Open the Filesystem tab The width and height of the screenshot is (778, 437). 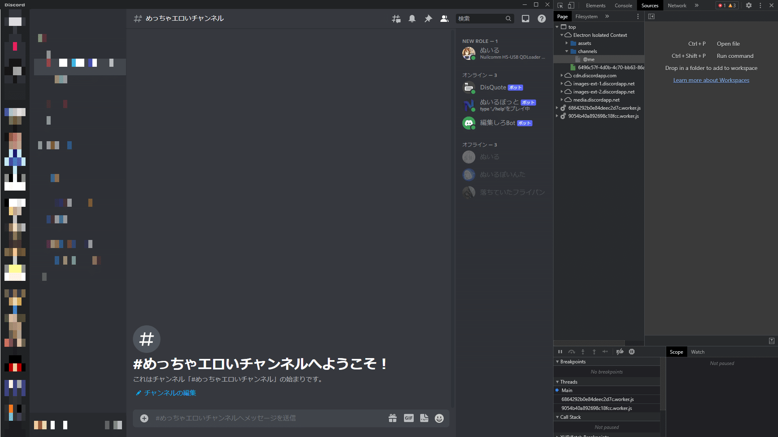586,17
